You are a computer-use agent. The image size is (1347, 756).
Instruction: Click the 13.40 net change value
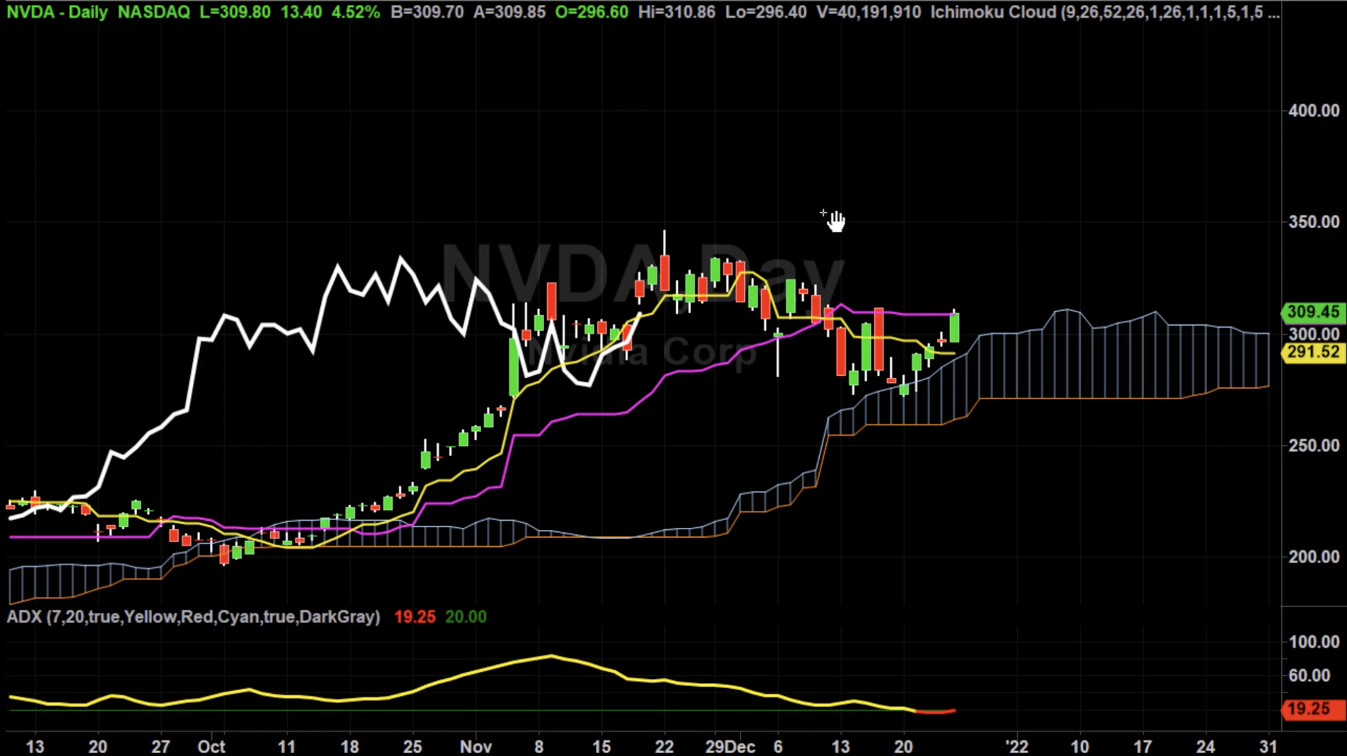(301, 12)
